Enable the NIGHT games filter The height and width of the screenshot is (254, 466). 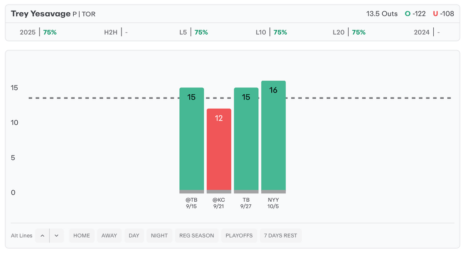[159, 235]
